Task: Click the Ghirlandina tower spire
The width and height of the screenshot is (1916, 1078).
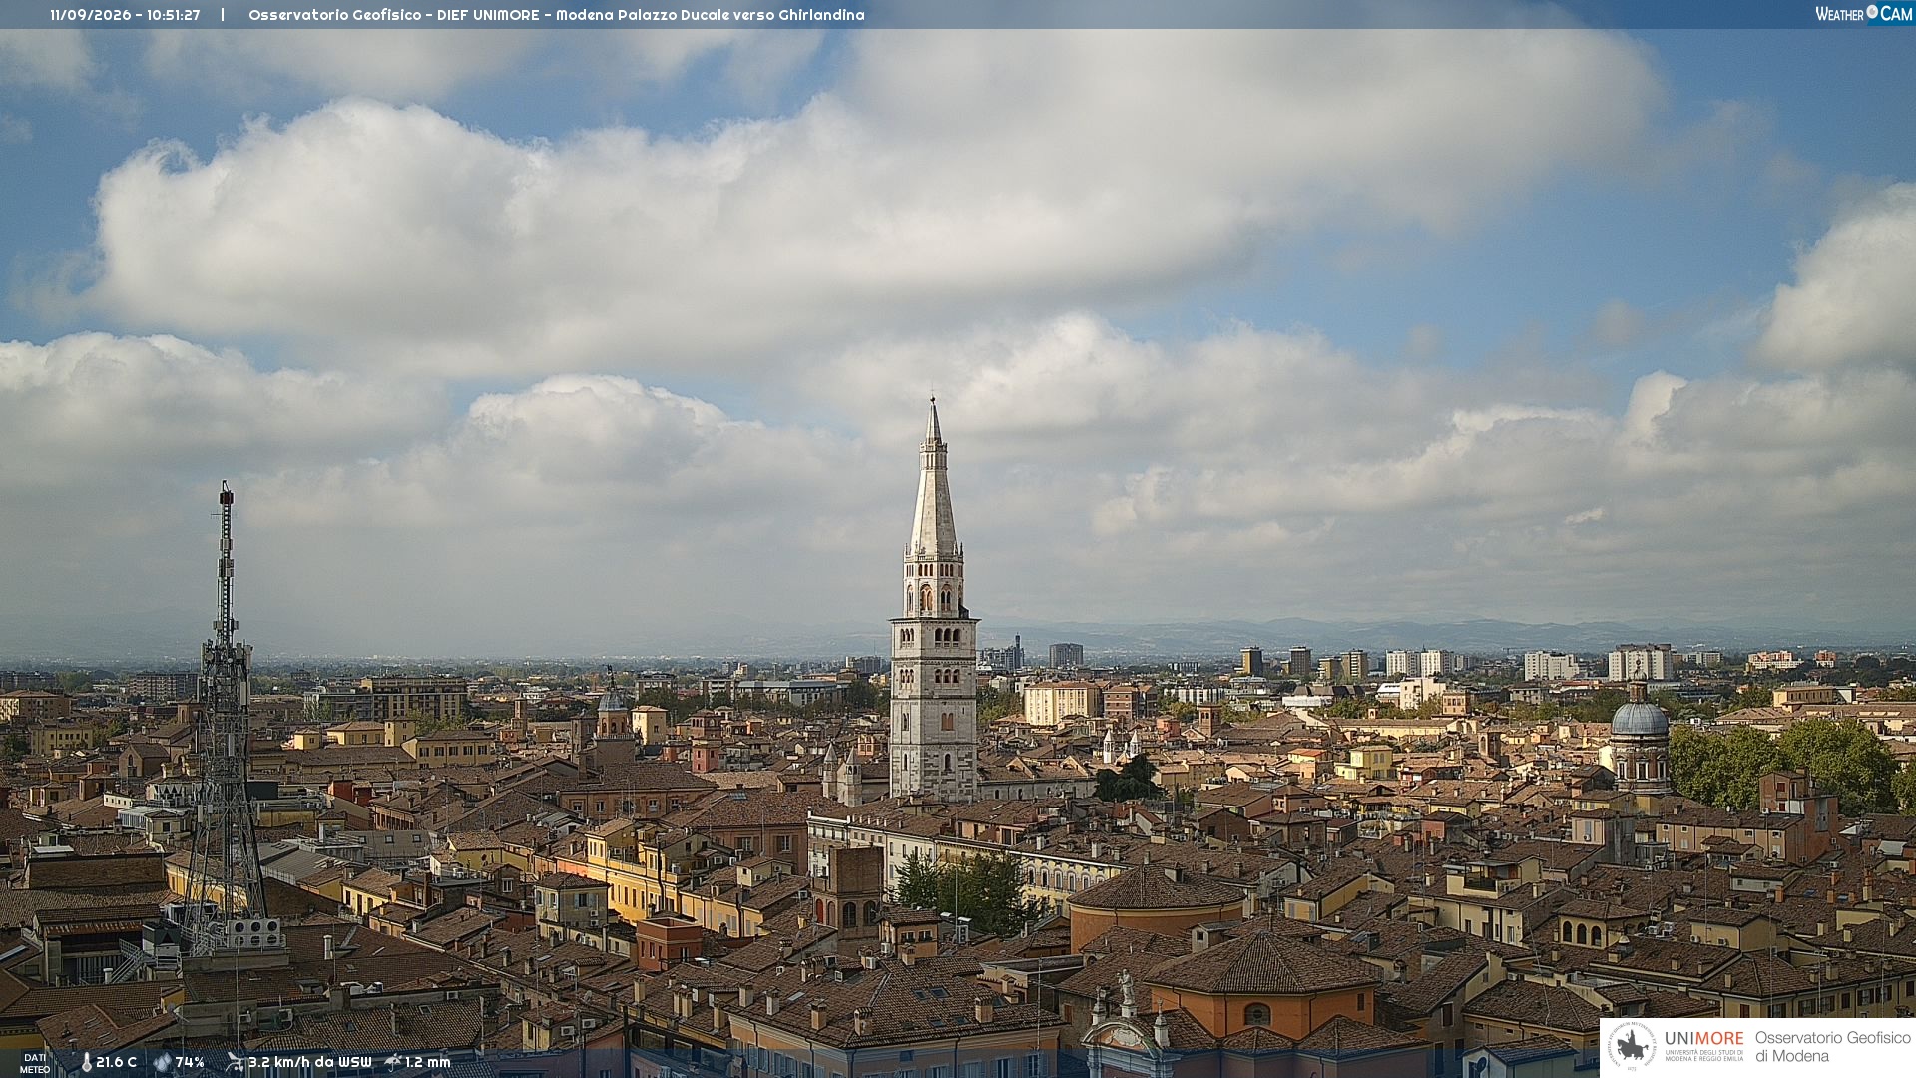Action: click(x=934, y=479)
